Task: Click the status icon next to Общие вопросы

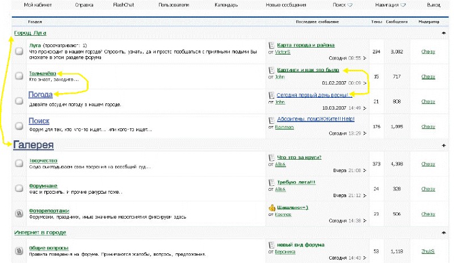Action: point(19,251)
